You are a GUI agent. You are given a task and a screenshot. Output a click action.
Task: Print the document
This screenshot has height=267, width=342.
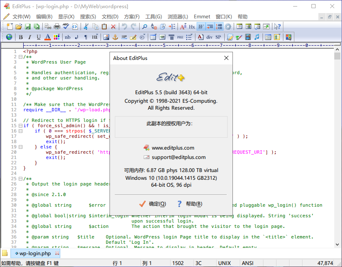coord(57,26)
